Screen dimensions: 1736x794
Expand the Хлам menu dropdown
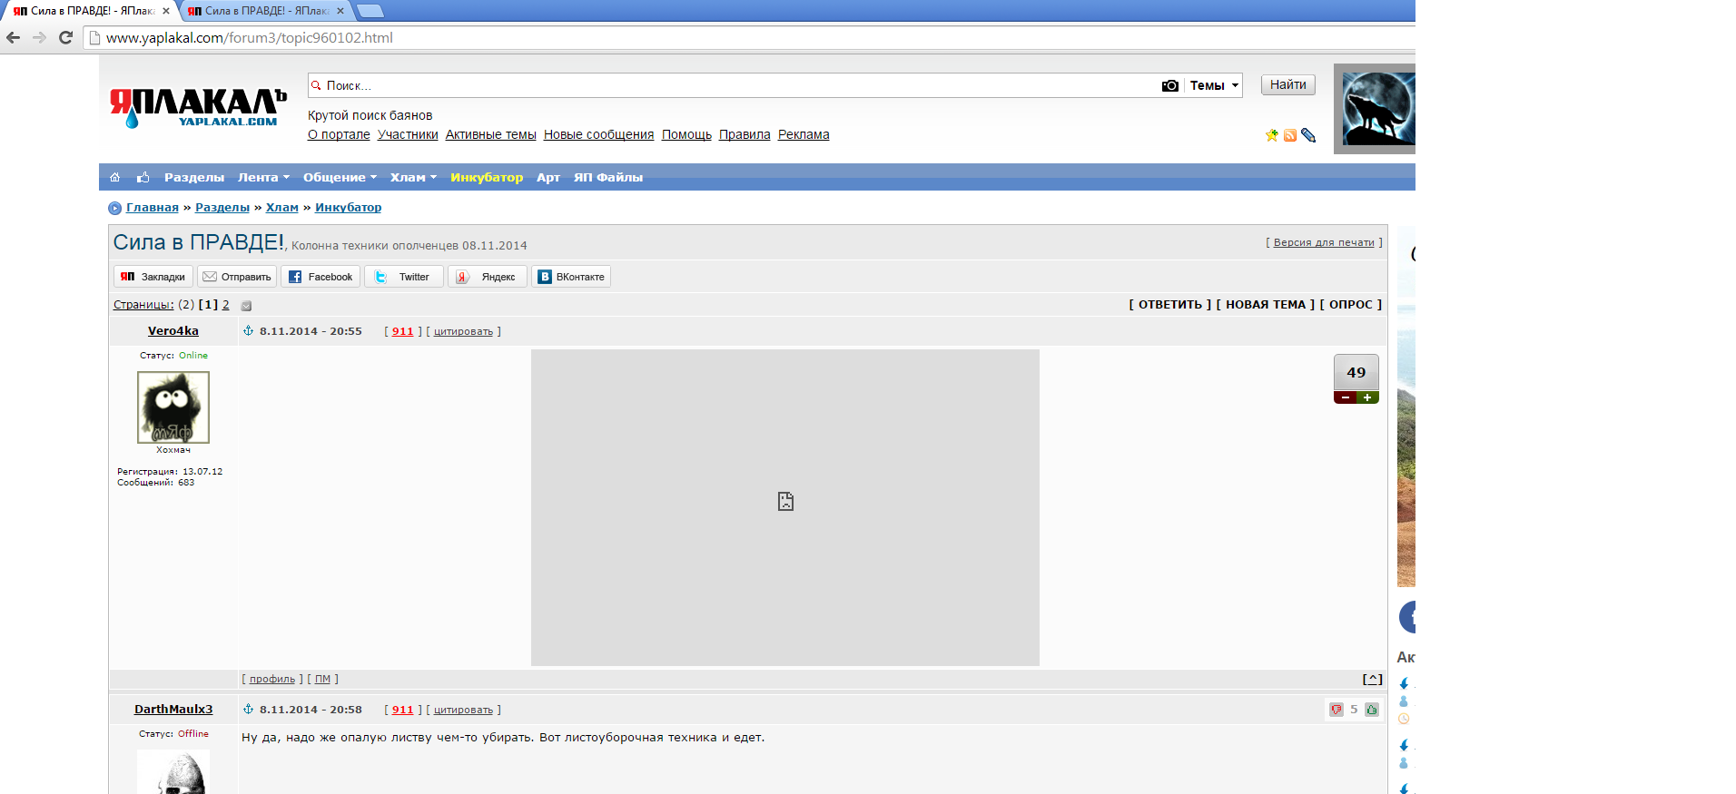tap(413, 178)
